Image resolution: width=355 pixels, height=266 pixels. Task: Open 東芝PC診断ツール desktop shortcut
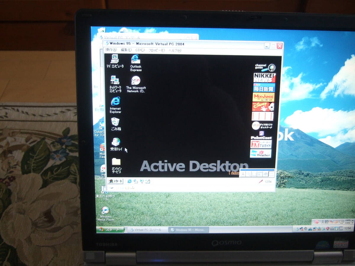coord(106,193)
